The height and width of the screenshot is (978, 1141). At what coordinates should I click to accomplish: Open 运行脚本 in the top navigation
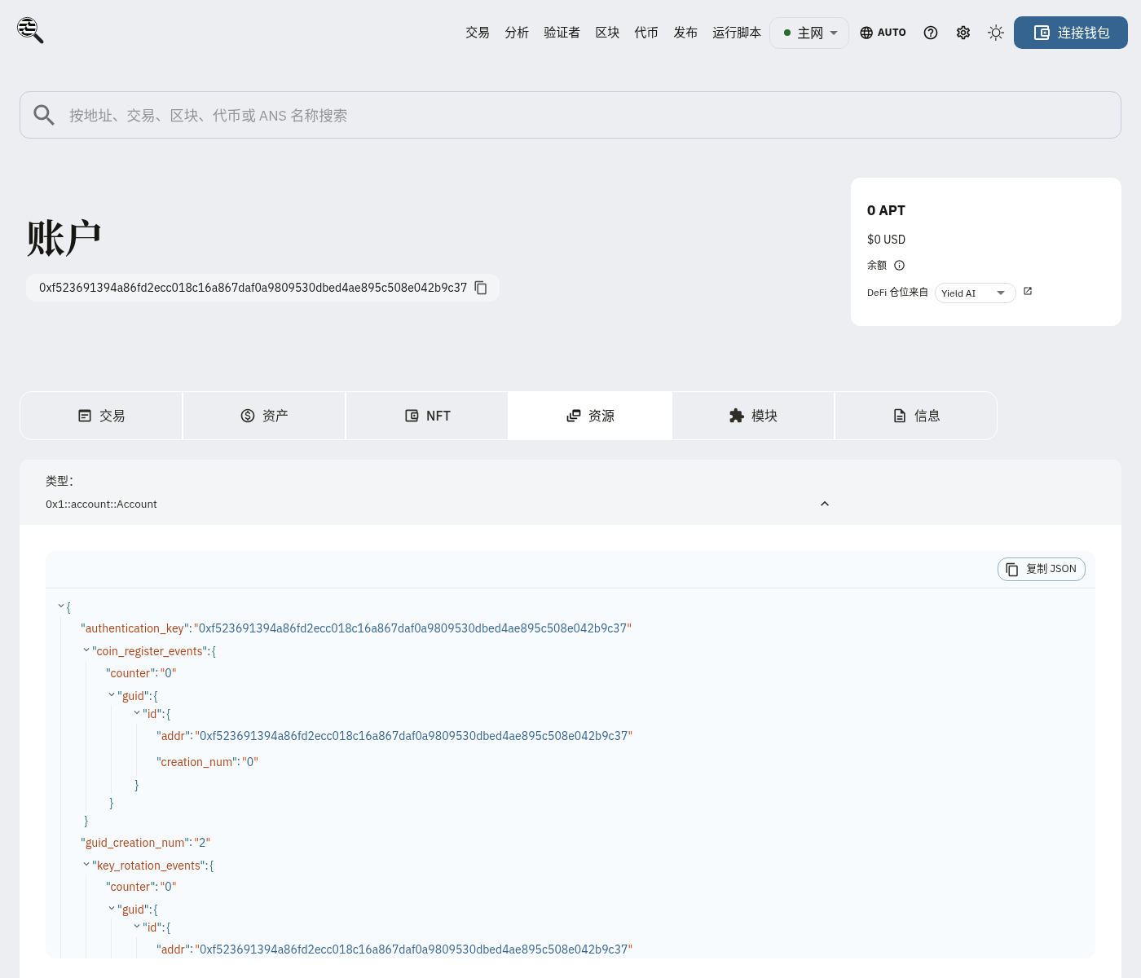(x=737, y=33)
